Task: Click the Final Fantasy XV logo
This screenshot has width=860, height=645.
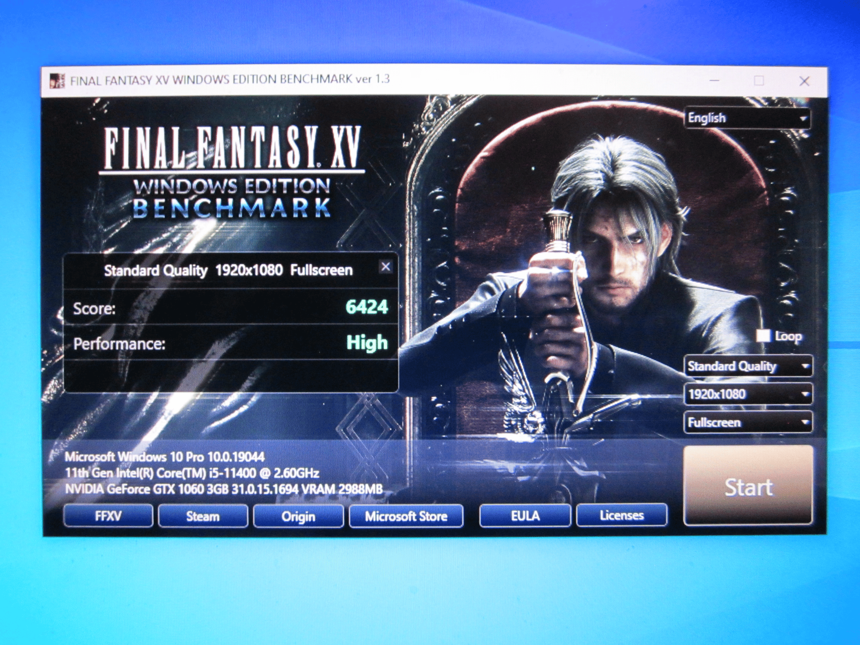Action: coord(232,148)
